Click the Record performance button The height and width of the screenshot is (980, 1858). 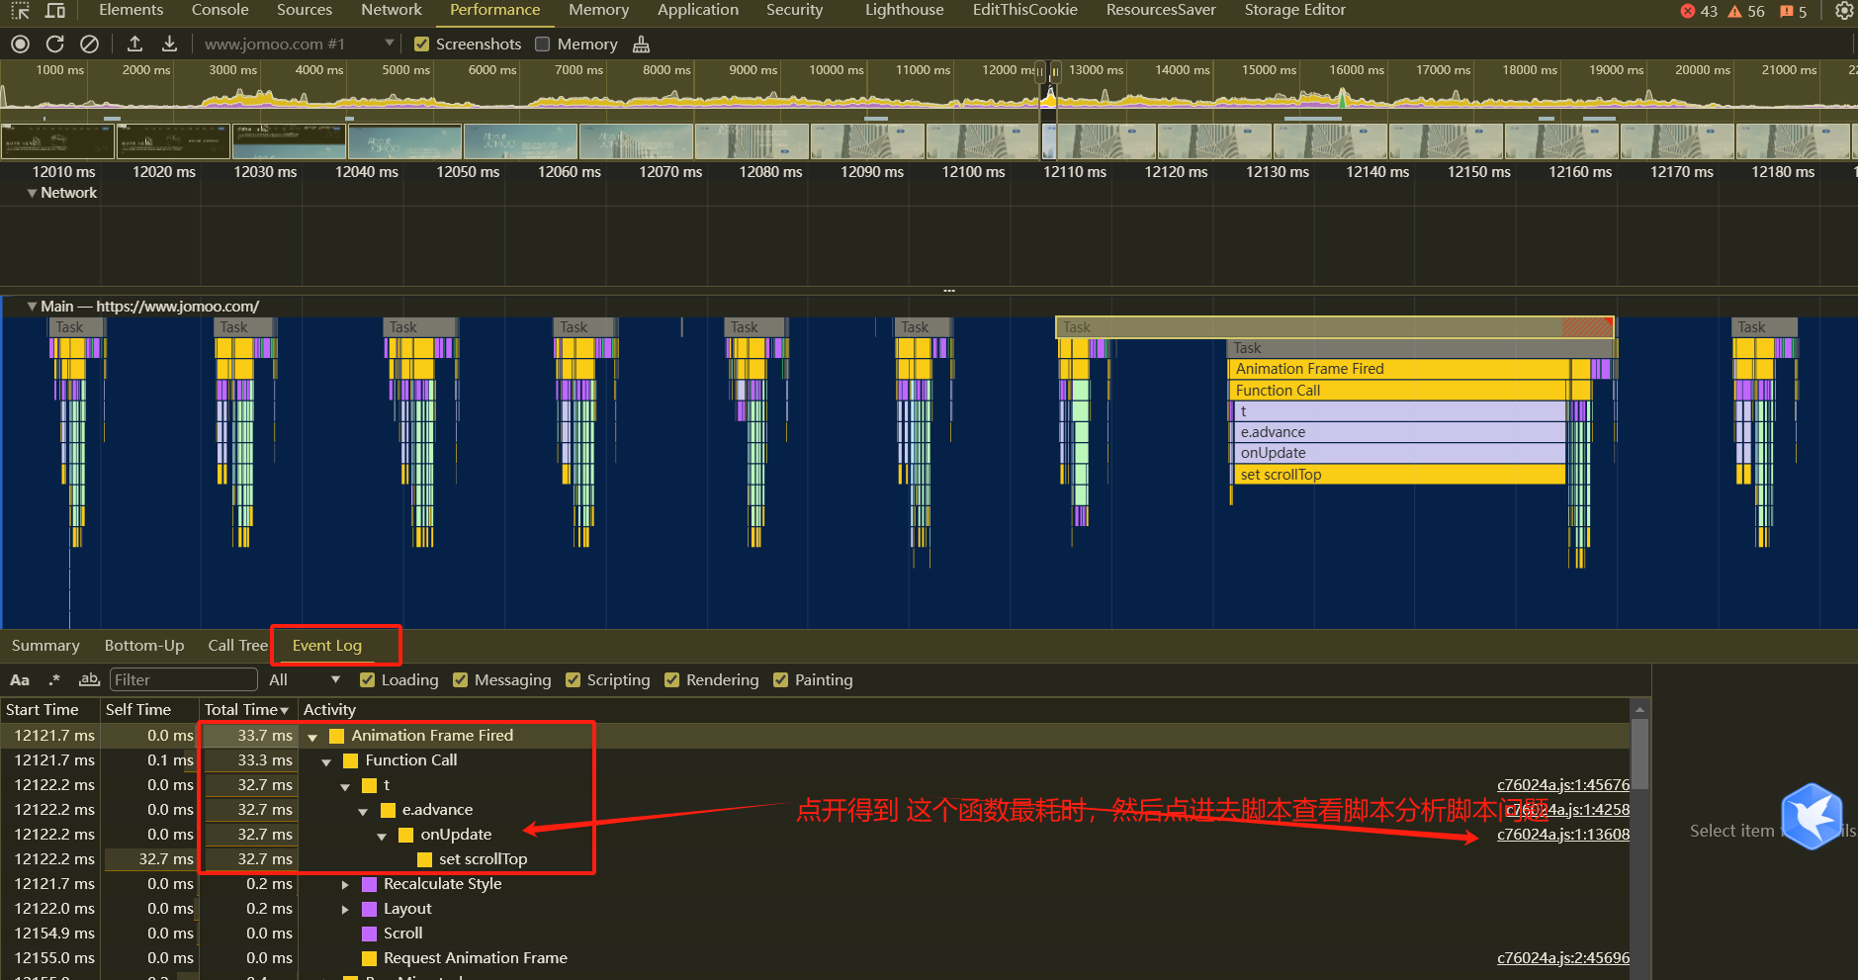click(20, 44)
